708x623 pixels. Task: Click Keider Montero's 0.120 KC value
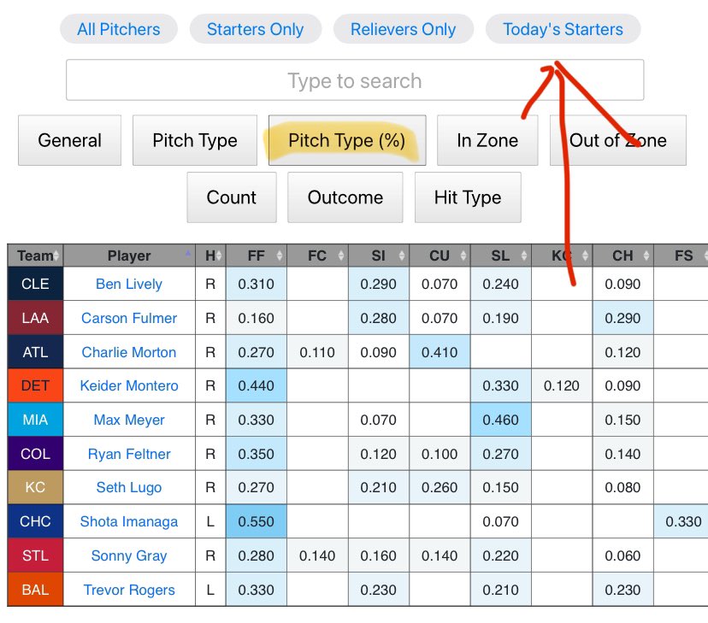(562, 385)
